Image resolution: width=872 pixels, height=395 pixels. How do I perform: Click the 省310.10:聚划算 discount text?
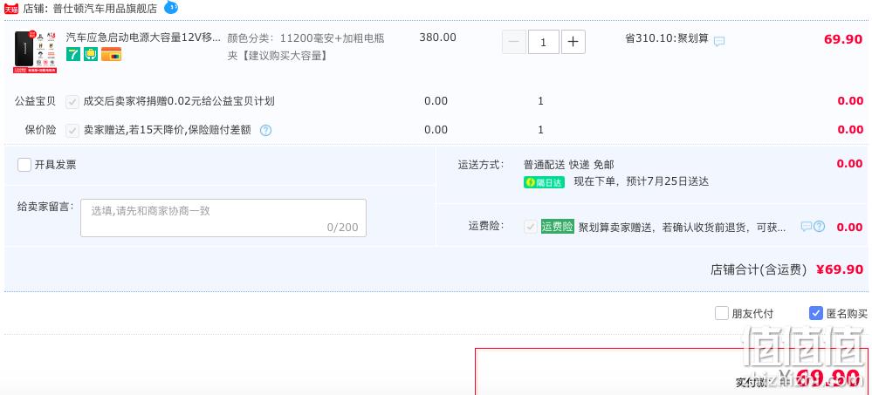pyautogui.click(x=667, y=38)
